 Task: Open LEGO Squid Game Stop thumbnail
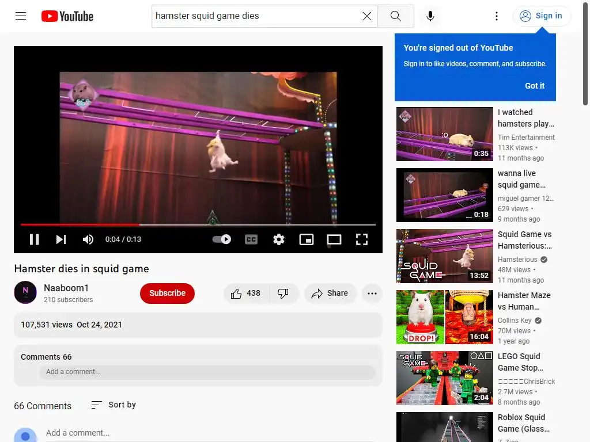(444, 378)
